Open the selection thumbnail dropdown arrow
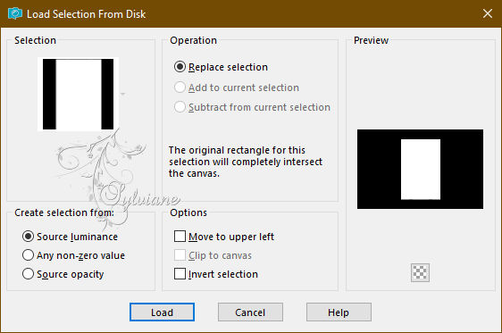 click(122, 94)
